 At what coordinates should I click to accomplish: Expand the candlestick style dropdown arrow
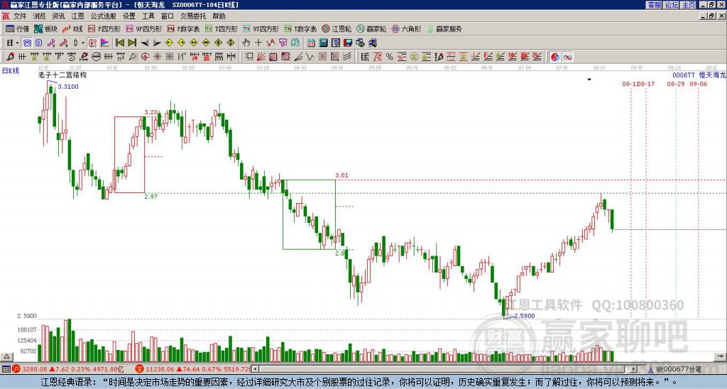[83, 43]
